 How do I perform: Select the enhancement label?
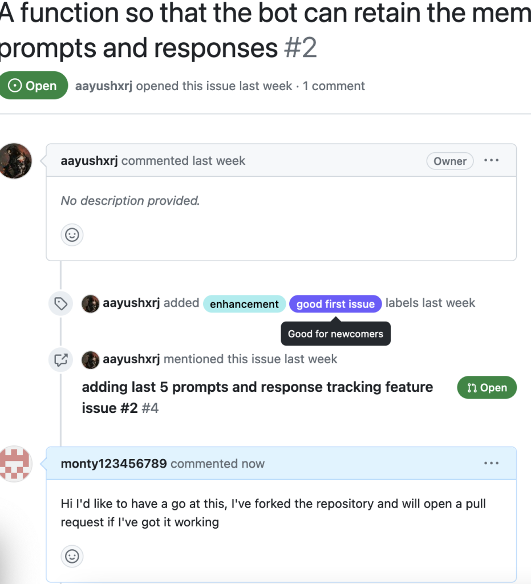[x=244, y=304]
